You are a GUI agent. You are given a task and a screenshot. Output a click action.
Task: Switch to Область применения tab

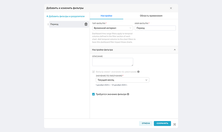click(151, 16)
